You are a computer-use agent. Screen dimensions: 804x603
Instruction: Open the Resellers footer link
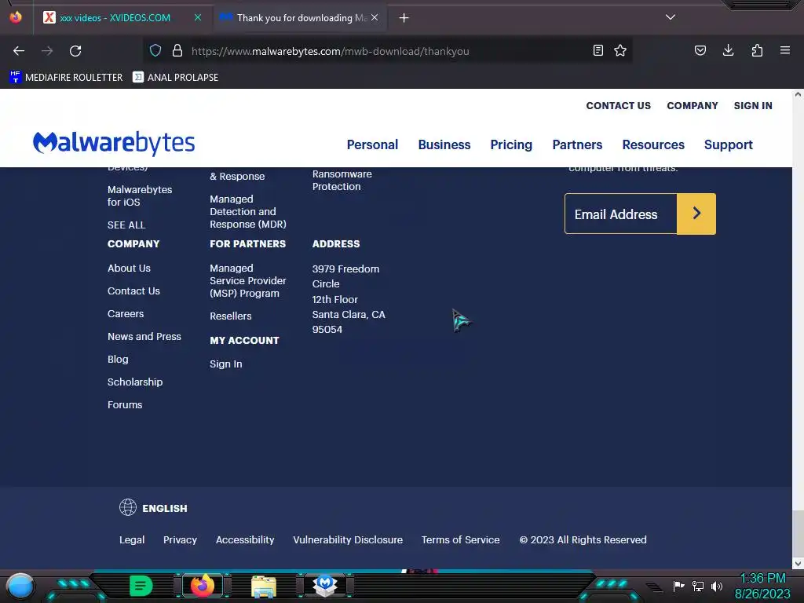[230, 316]
